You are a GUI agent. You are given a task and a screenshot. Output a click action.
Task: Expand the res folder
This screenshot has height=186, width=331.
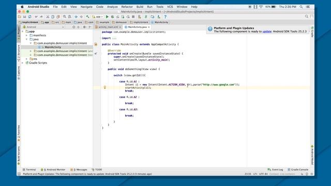coord(27,59)
